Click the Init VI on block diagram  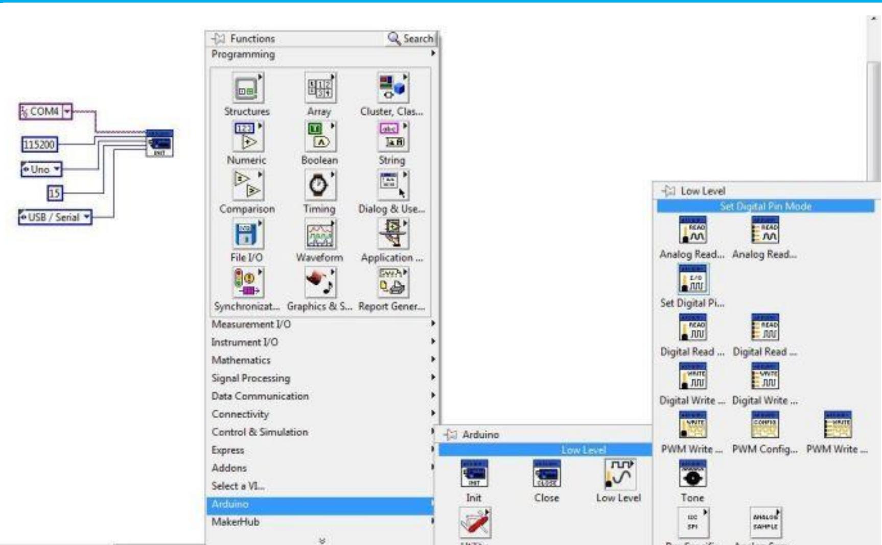pyautogui.click(x=159, y=143)
